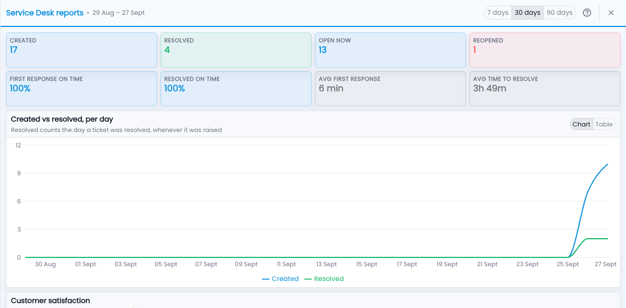Open the Created 17 card
This screenshot has width=626, height=308.
[81, 50]
